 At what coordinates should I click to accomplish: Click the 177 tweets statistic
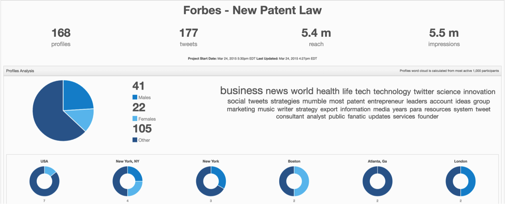pos(189,37)
